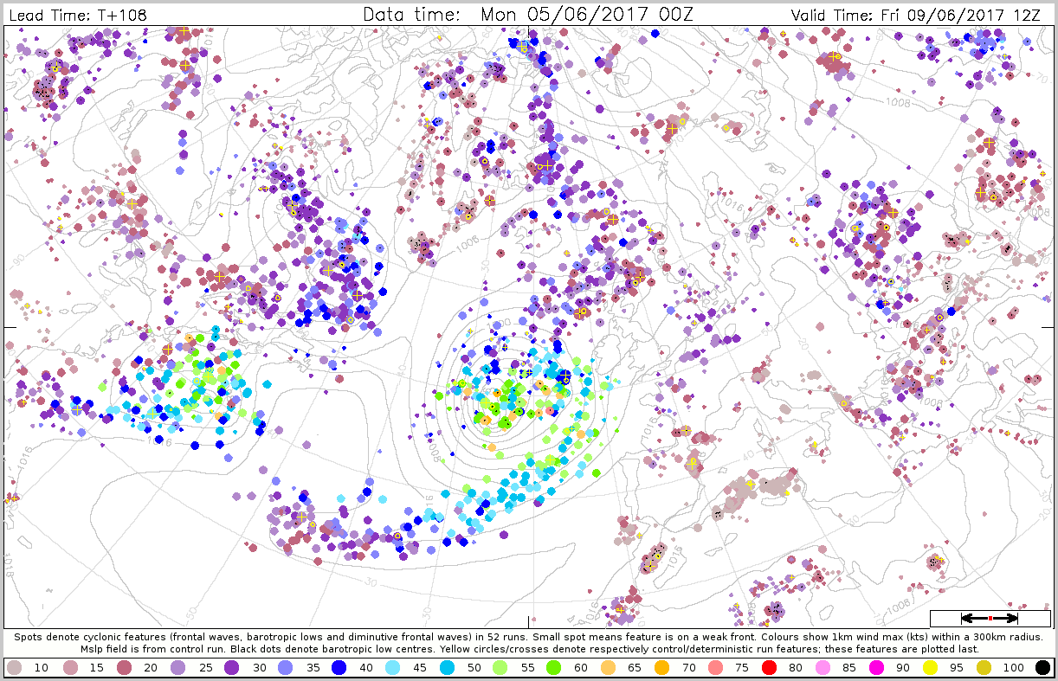This screenshot has height=681, width=1058.
Task: Click the purple swatch between 25 and 30
Action: [232, 667]
